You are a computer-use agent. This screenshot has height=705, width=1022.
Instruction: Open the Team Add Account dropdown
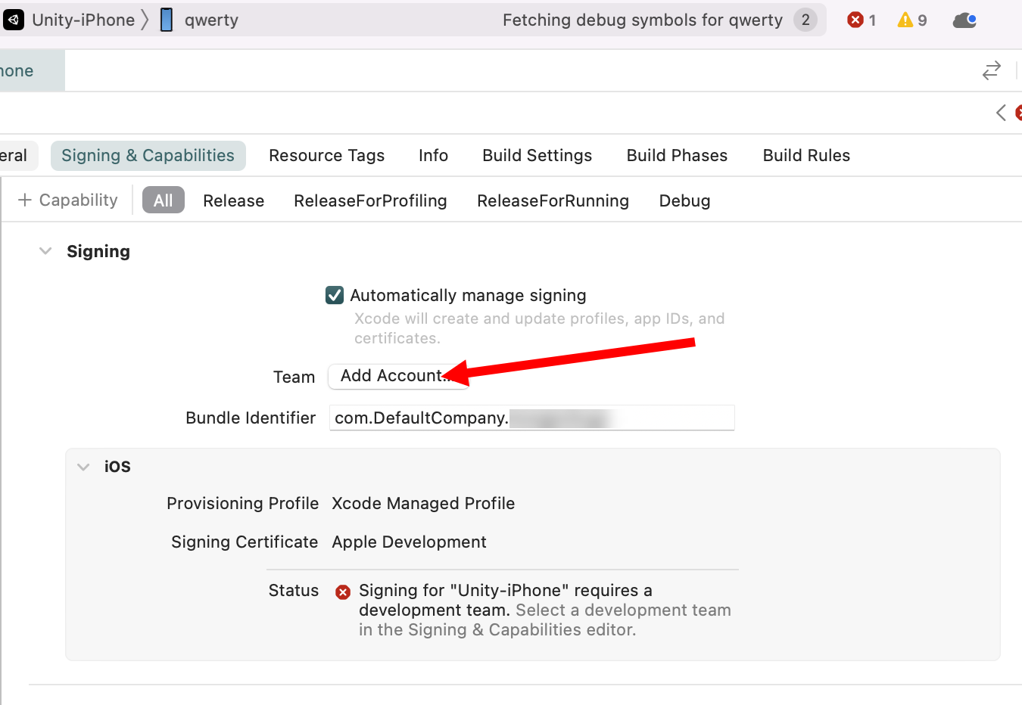[x=398, y=376]
